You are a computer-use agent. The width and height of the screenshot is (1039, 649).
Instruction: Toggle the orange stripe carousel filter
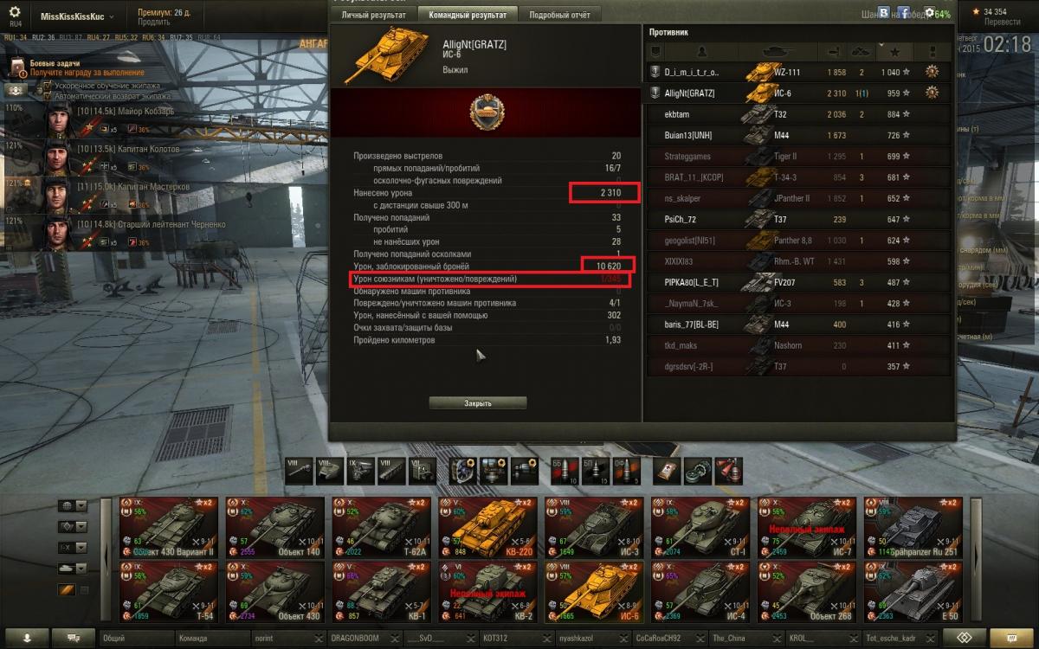point(66,590)
